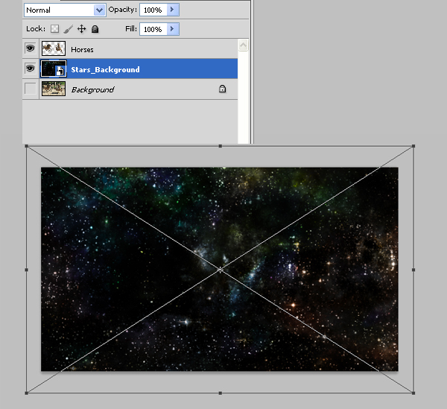This screenshot has width=447, height=409.
Task: Click the lock all padlock icon
Action: click(x=95, y=29)
